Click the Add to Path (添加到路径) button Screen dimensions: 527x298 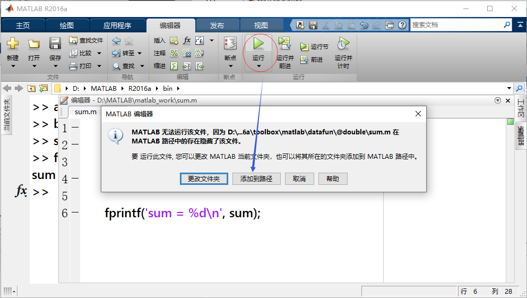256,179
